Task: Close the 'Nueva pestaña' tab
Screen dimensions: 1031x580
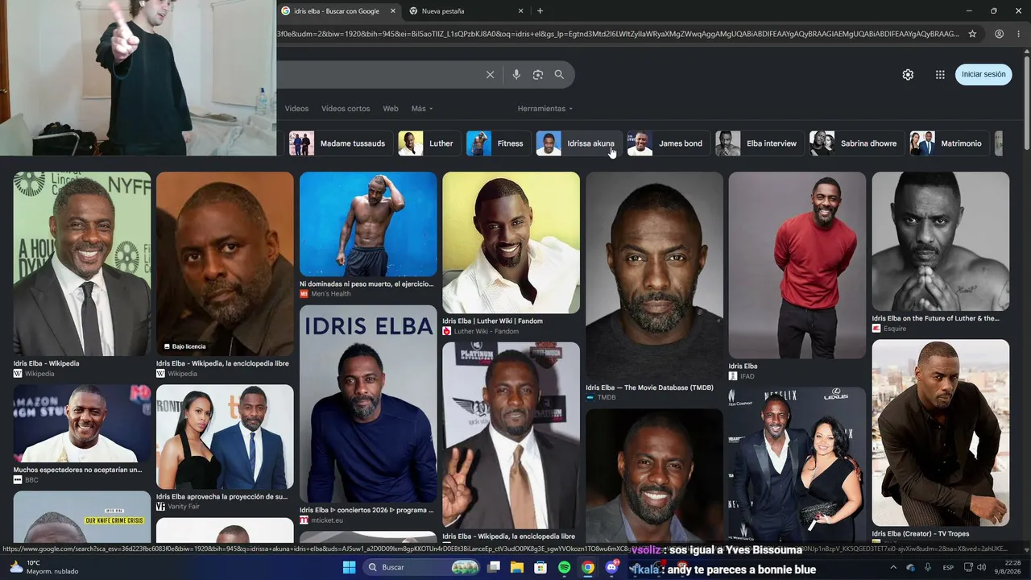Action: 521,11
